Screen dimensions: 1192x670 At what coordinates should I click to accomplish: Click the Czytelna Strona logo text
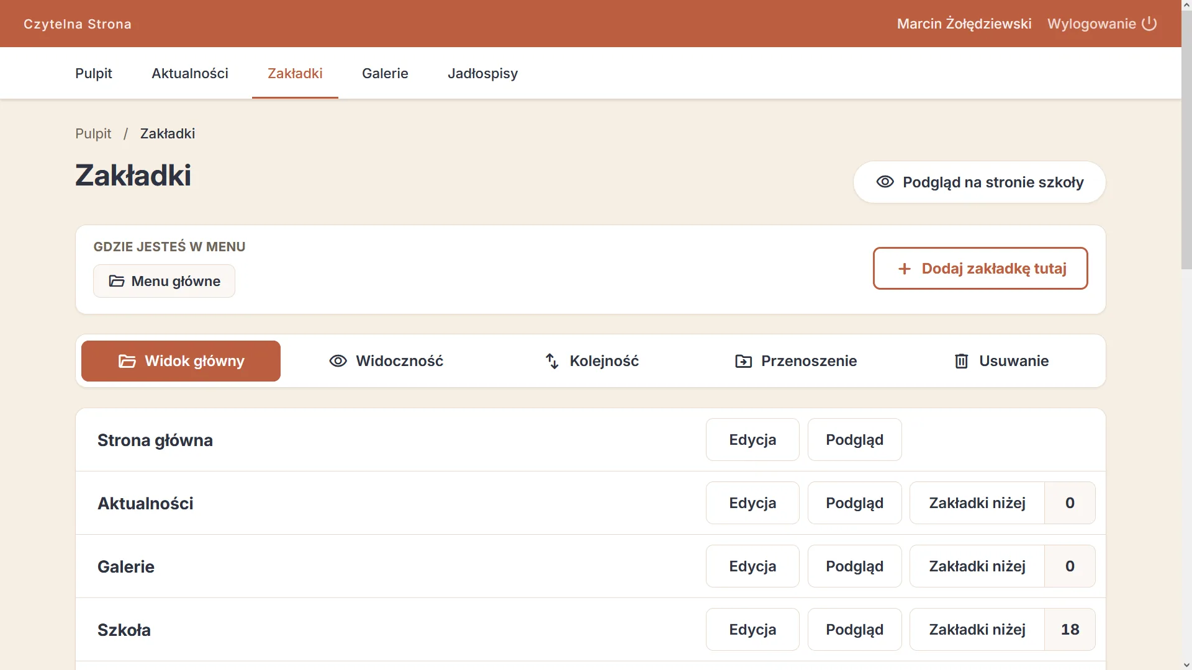(78, 24)
